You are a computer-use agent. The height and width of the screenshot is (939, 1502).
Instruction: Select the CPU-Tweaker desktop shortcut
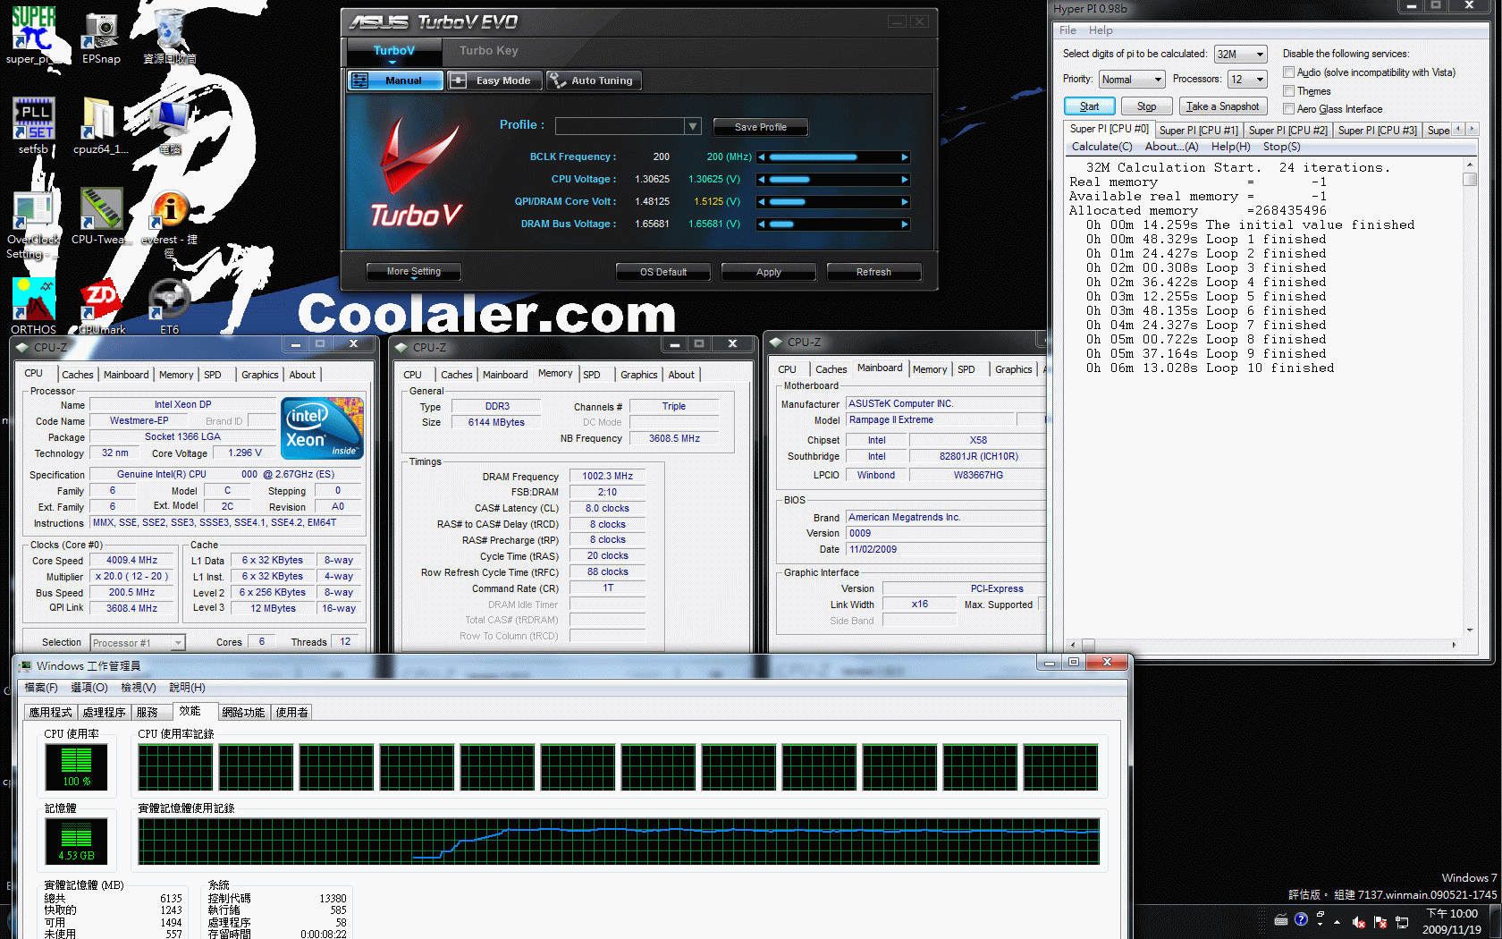click(101, 216)
